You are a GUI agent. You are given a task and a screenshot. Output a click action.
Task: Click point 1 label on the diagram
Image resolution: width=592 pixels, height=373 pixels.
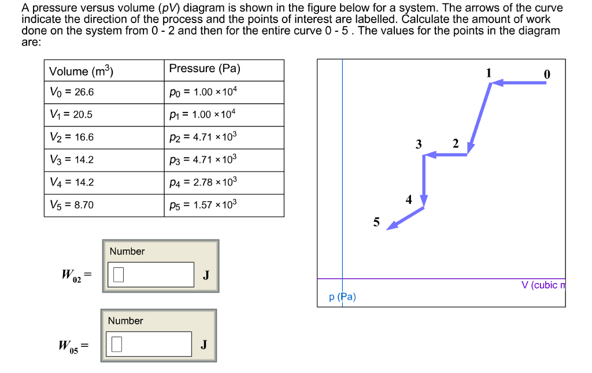489,73
